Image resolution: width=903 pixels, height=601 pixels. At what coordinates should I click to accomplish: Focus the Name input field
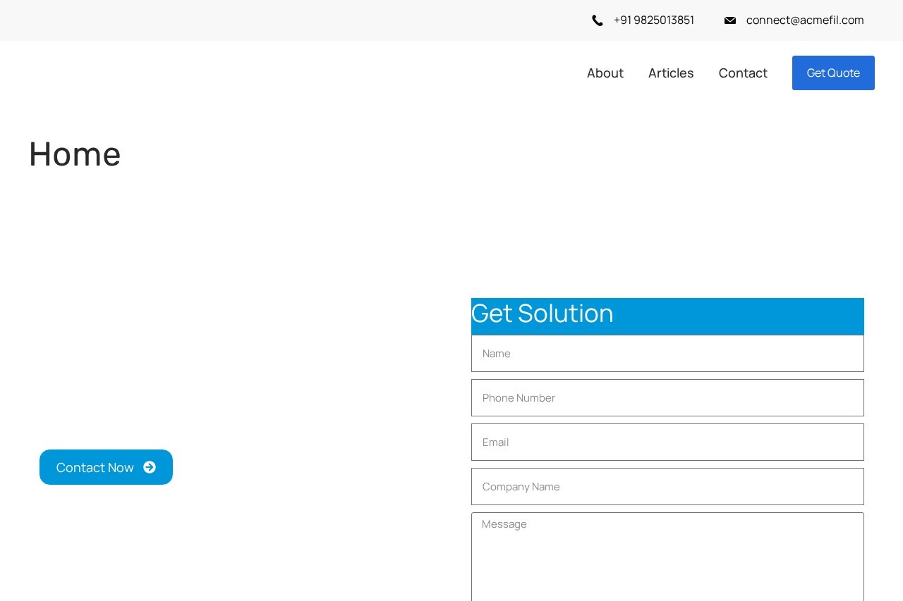point(667,354)
